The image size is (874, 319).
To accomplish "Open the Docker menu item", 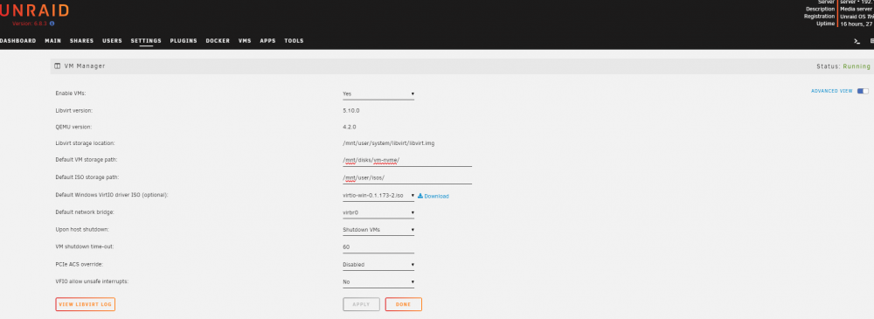I will [x=218, y=41].
